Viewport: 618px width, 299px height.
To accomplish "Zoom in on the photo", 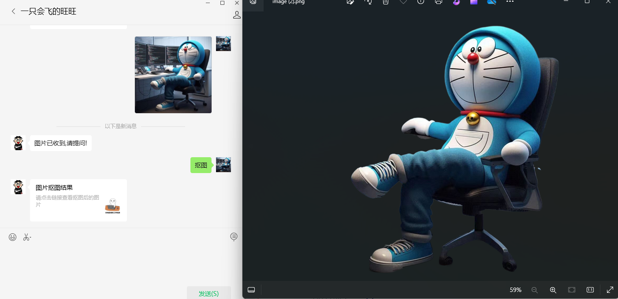I will (553, 290).
